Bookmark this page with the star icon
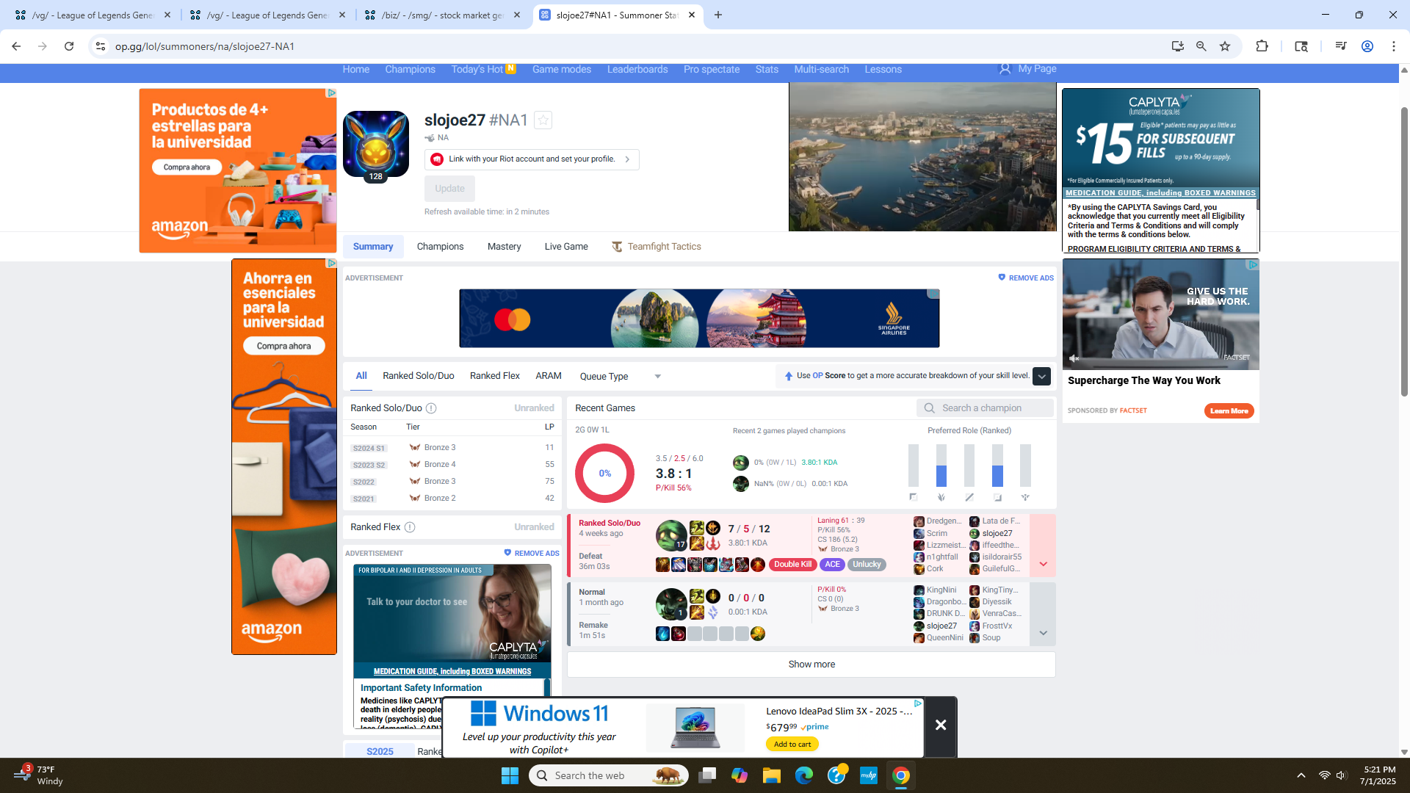Viewport: 1410px width, 793px height. tap(1225, 46)
